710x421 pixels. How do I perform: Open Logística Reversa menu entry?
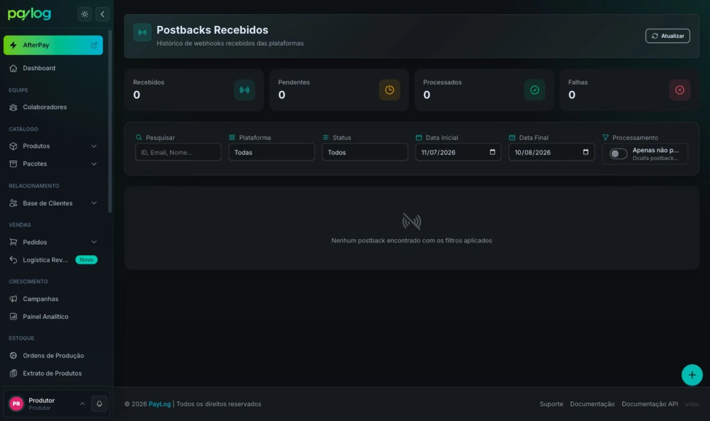(x=53, y=260)
